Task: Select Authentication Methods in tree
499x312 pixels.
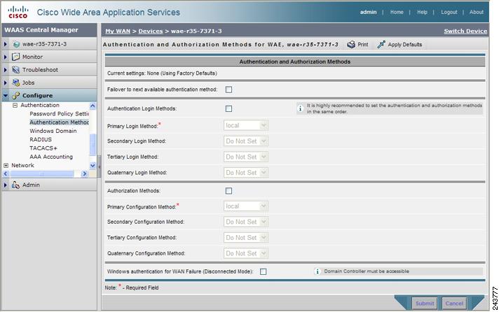Action: 59,122
